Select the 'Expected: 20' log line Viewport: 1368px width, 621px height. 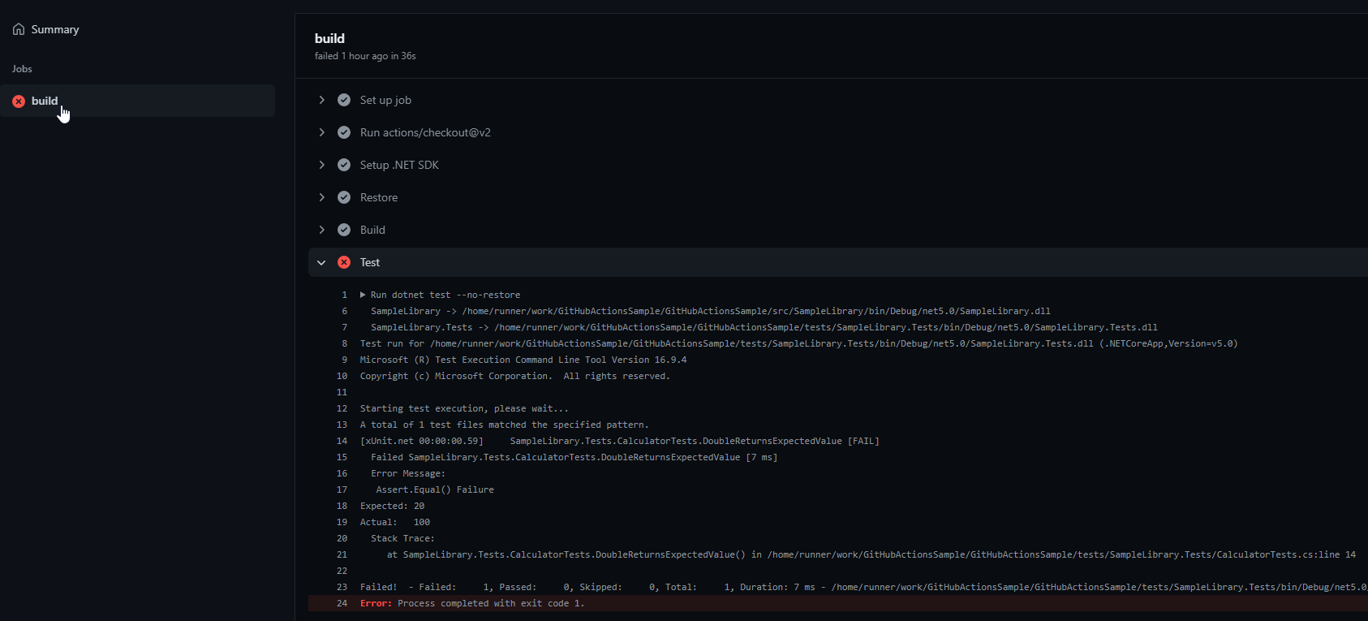392,506
